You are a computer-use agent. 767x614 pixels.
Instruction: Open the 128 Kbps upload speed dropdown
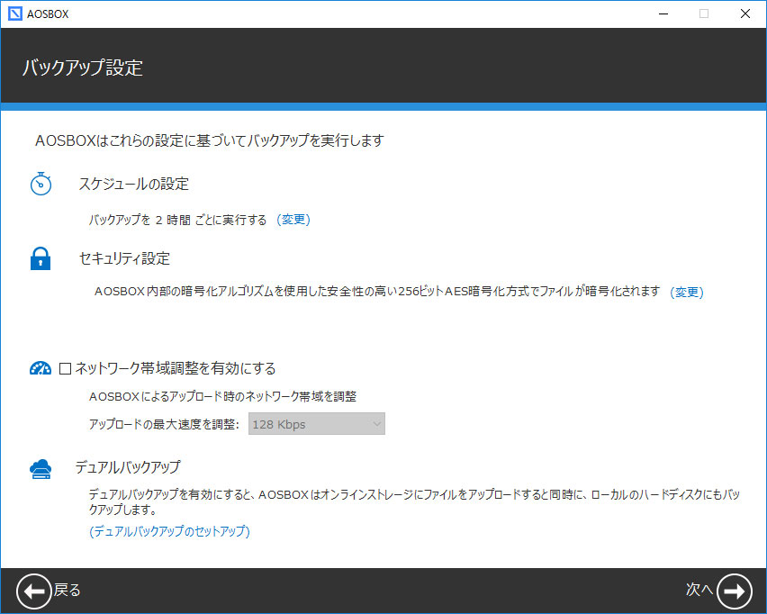tap(317, 424)
